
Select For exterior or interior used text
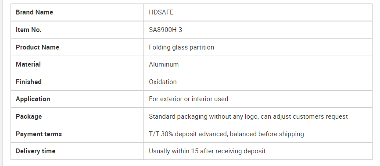pos(189,99)
